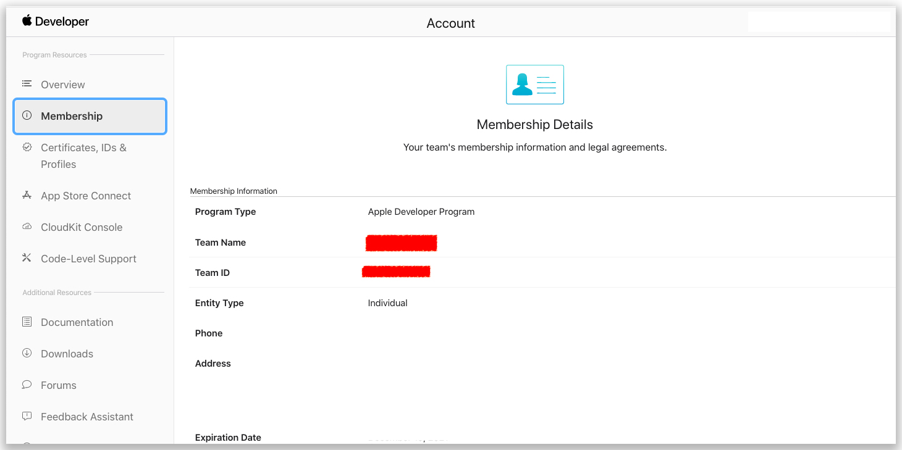Click the Forums speech bubble icon

27,385
